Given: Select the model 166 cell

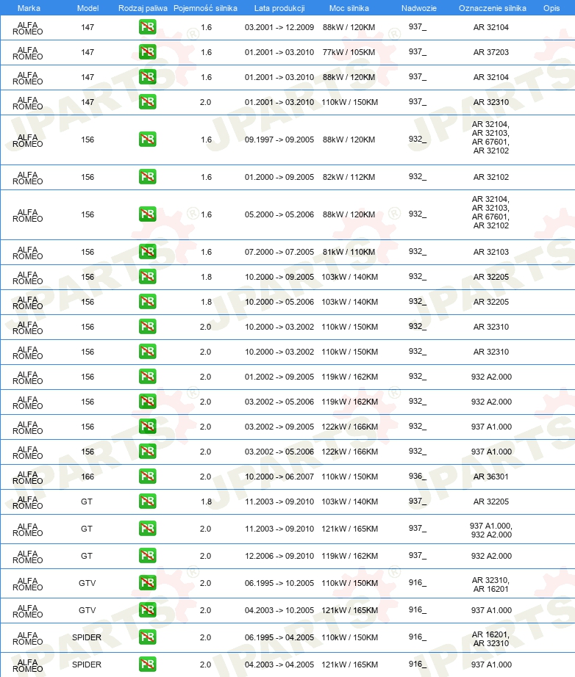Looking at the screenshot, I should point(87,477).
